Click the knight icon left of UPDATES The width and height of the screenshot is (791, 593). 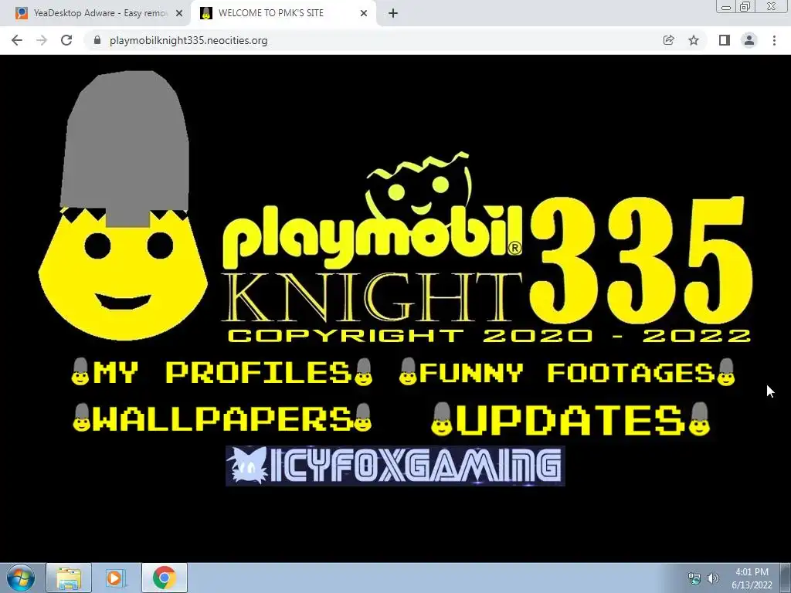click(x=443, y=419)
